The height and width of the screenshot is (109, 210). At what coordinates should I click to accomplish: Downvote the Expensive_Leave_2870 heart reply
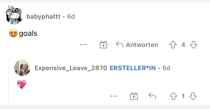[x=193, y=96]
